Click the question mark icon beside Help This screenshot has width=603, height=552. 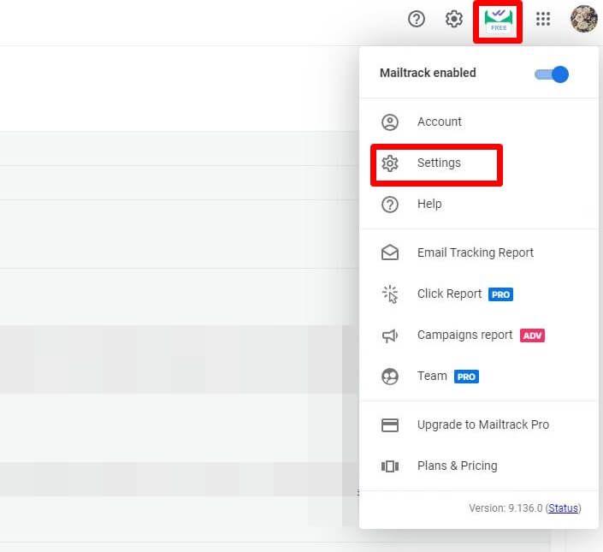point(389,205)
